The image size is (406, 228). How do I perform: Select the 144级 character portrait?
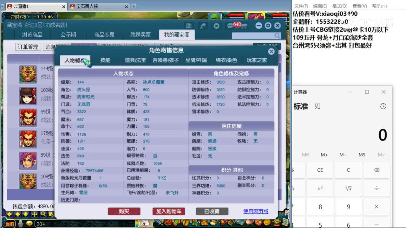28,74
